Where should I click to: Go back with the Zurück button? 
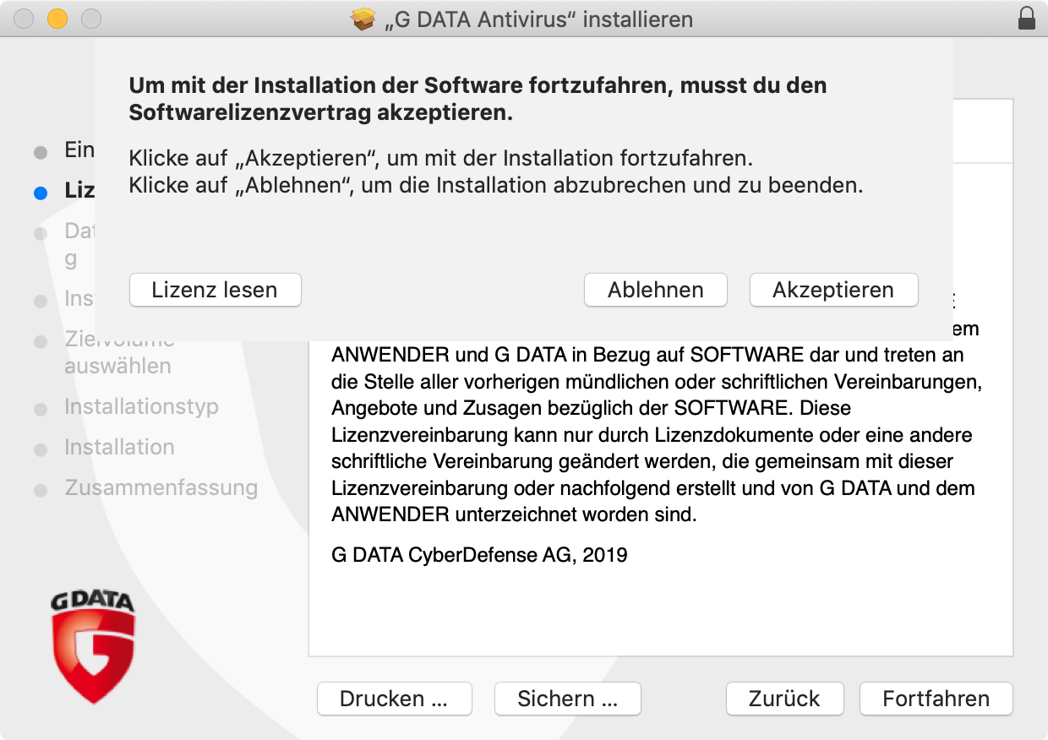point(783,699)
